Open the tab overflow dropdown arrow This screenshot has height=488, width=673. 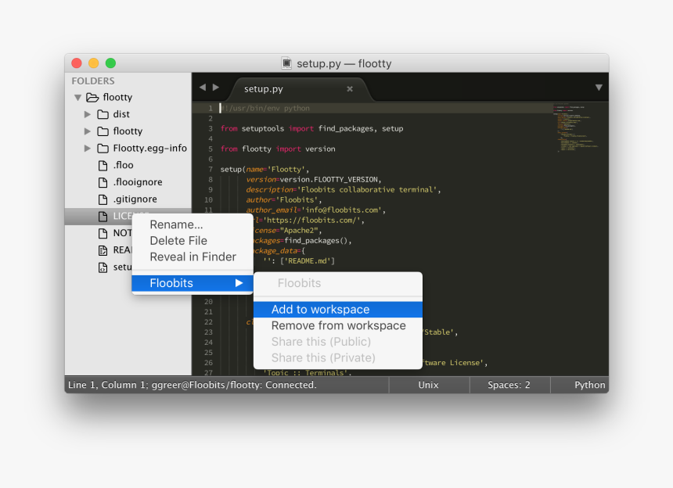tap(599, 87)
